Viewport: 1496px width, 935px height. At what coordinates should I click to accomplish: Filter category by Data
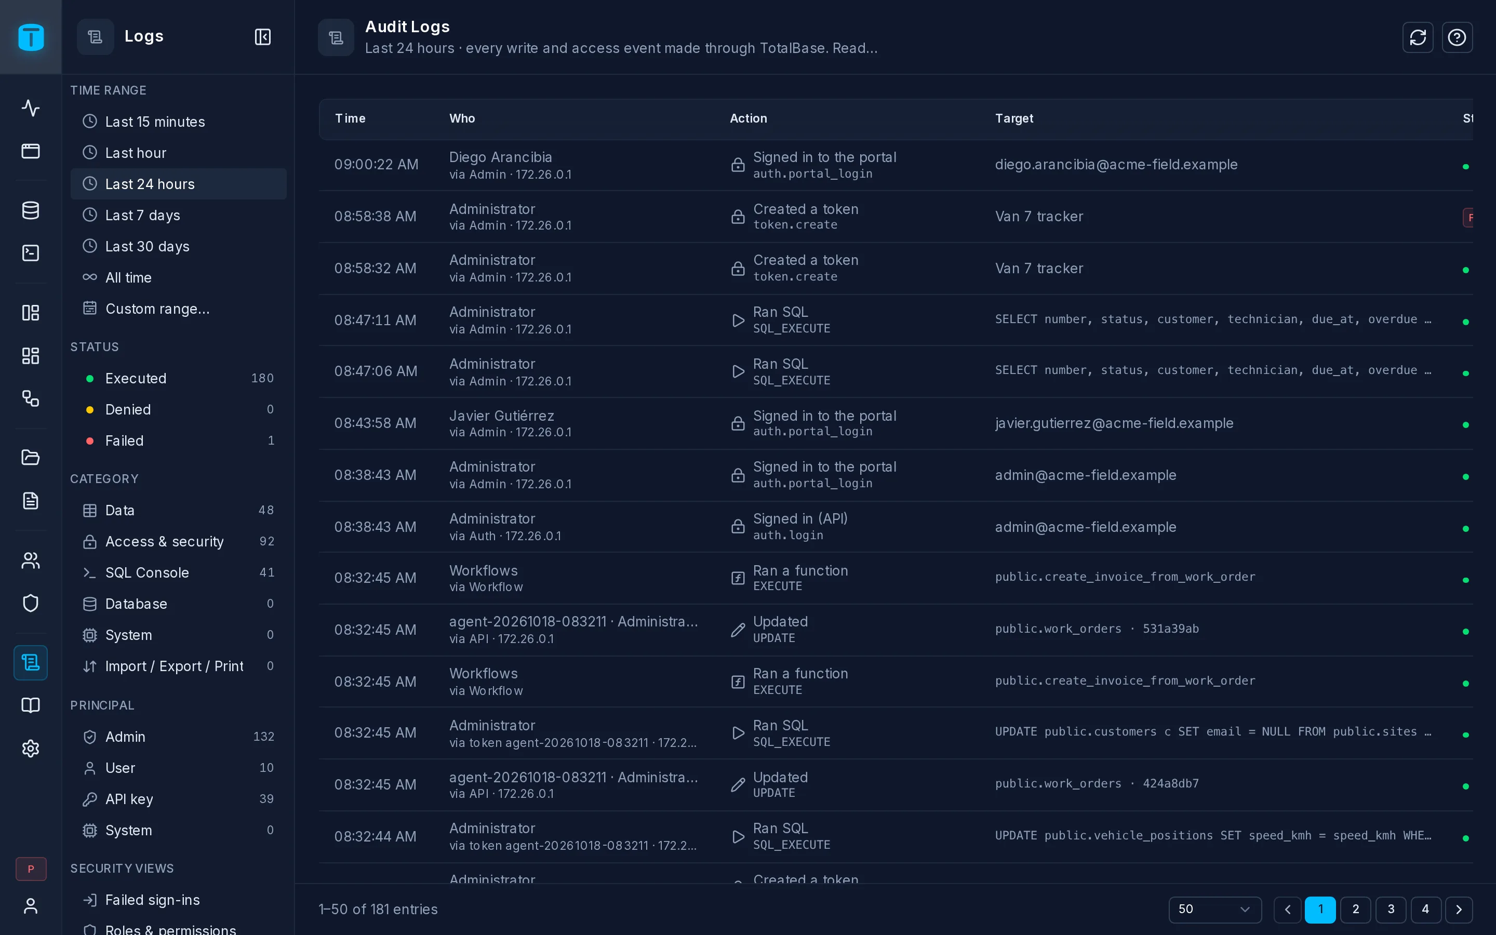(x=178, y=510)
